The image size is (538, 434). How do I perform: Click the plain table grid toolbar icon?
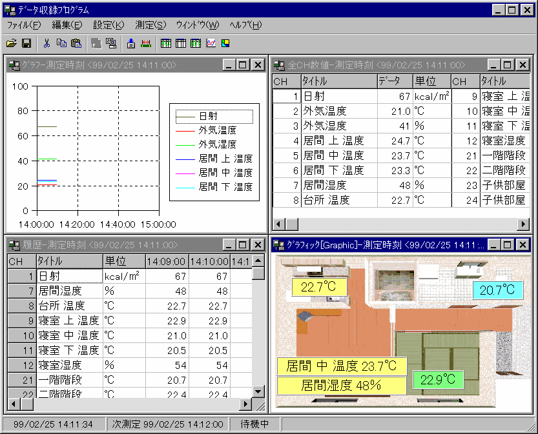(181, 43)
